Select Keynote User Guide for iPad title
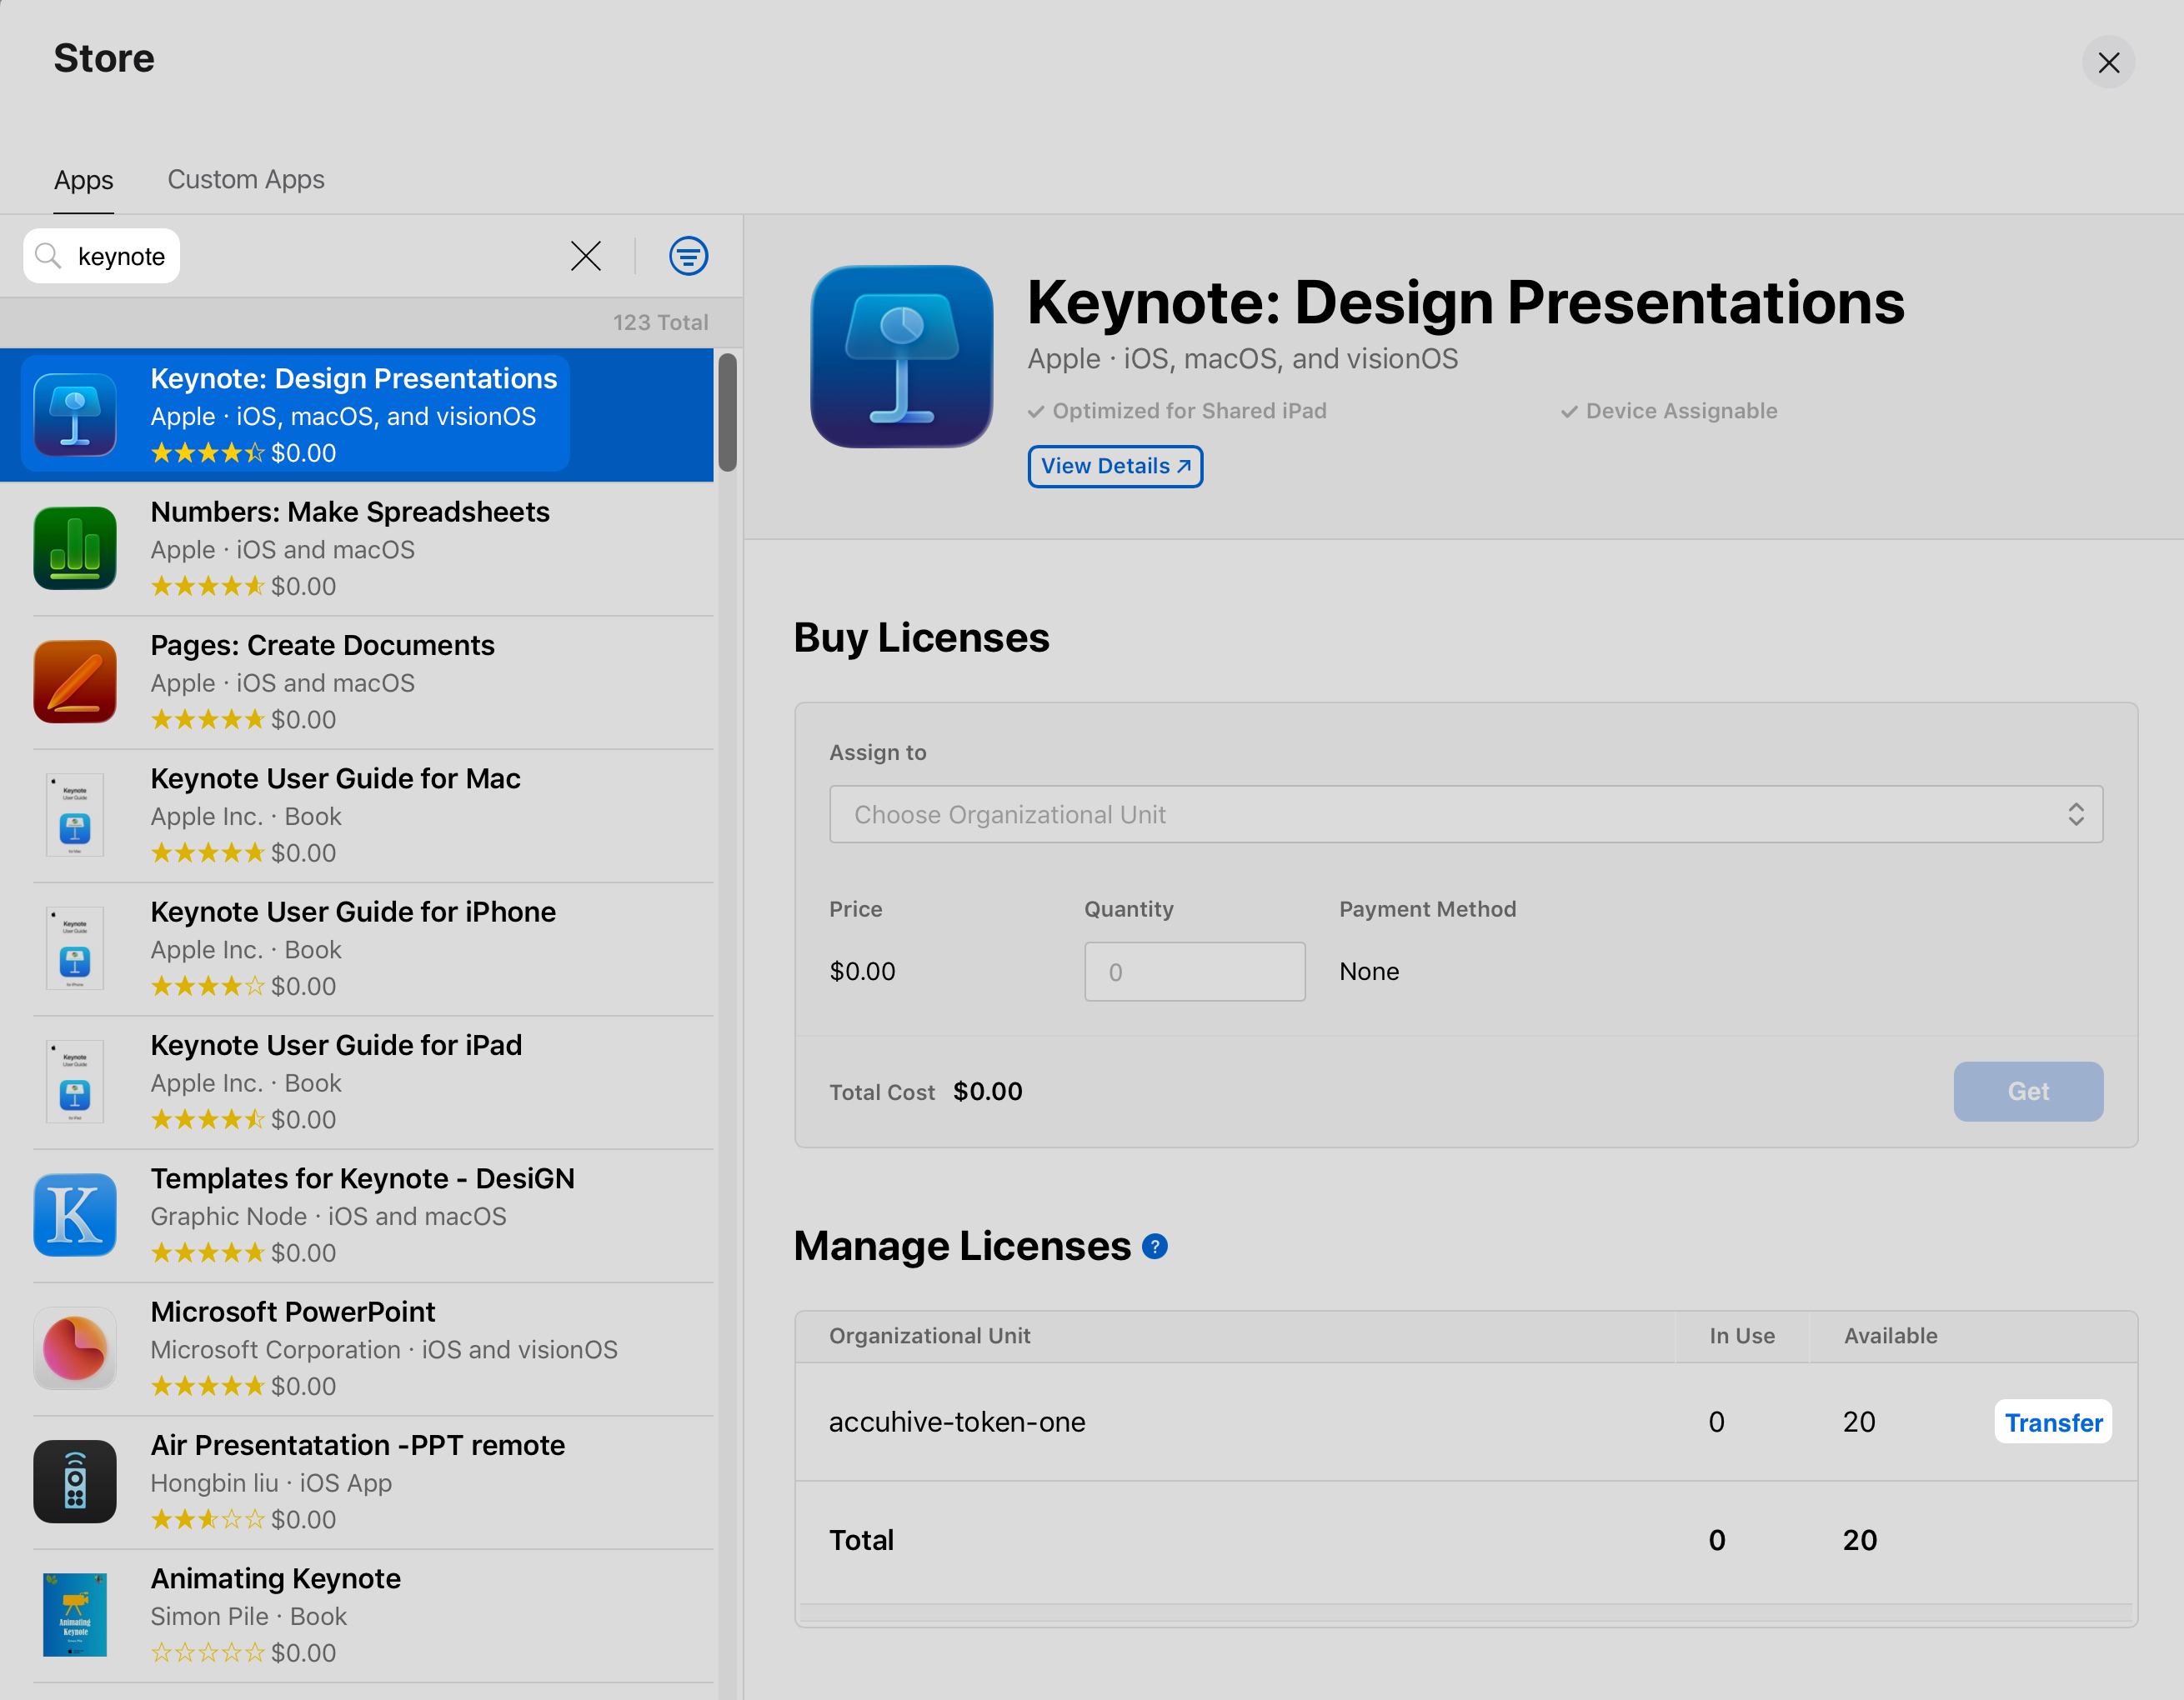This screenshot has height=1700, width=2184. coord(337,1045)
